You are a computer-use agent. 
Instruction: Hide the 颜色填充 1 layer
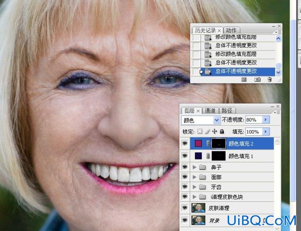pos(185,156)
